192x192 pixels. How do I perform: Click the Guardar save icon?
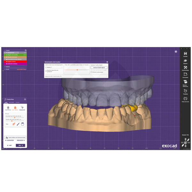point(185,53)
